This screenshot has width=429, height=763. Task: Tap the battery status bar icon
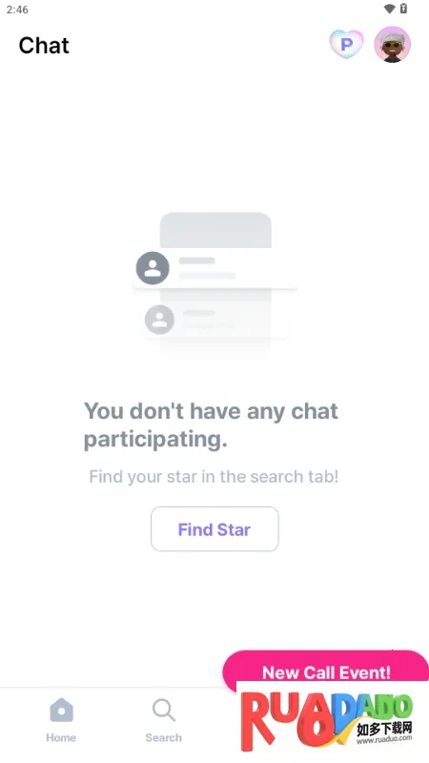(x=403, y=9)
